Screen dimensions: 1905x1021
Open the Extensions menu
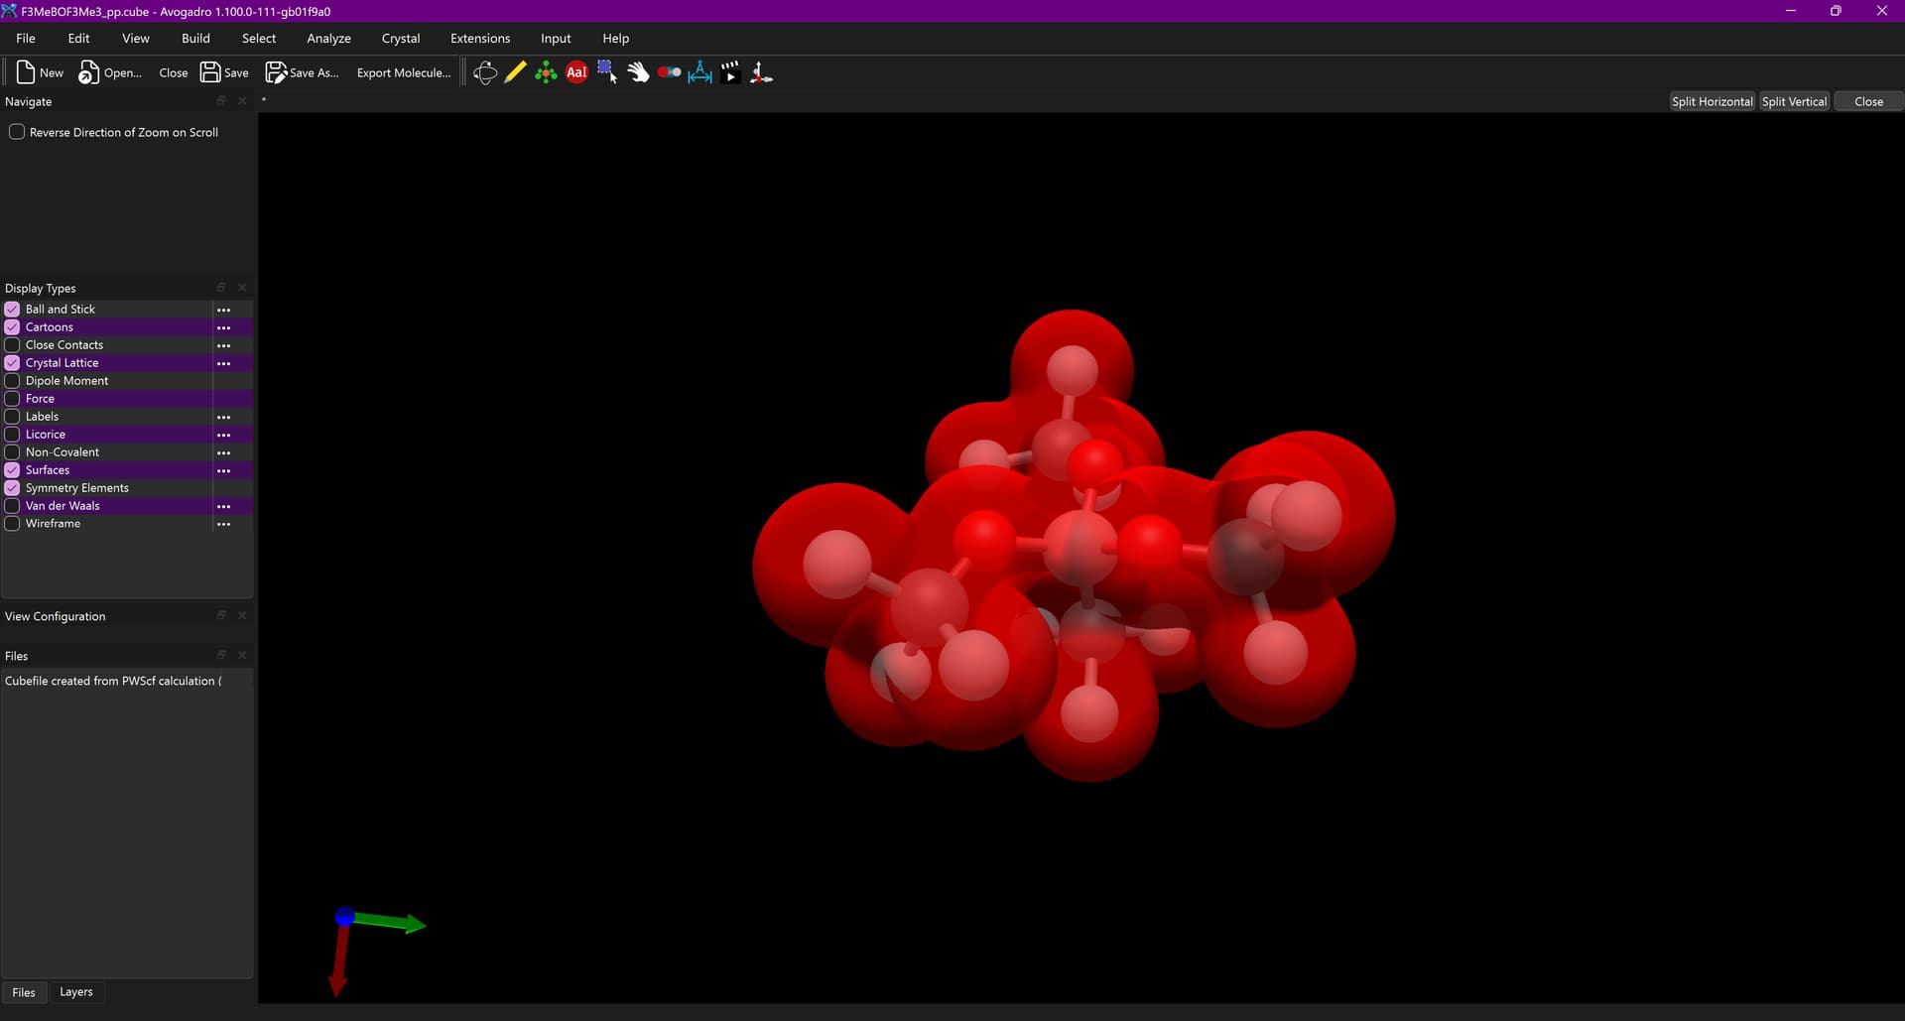tap(479, 39)
